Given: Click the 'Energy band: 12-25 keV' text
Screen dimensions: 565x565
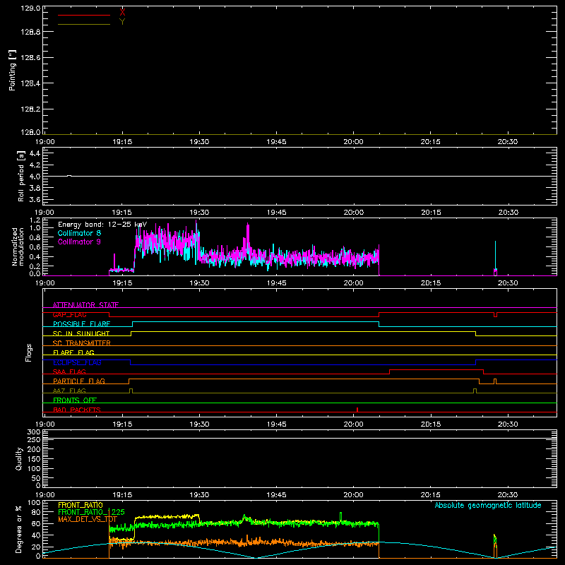Looking at the screenshot, I should click(102, 225).
